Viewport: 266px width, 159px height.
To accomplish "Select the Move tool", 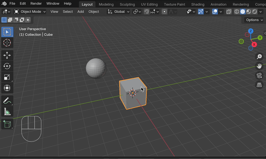I will tap(7, 55).
